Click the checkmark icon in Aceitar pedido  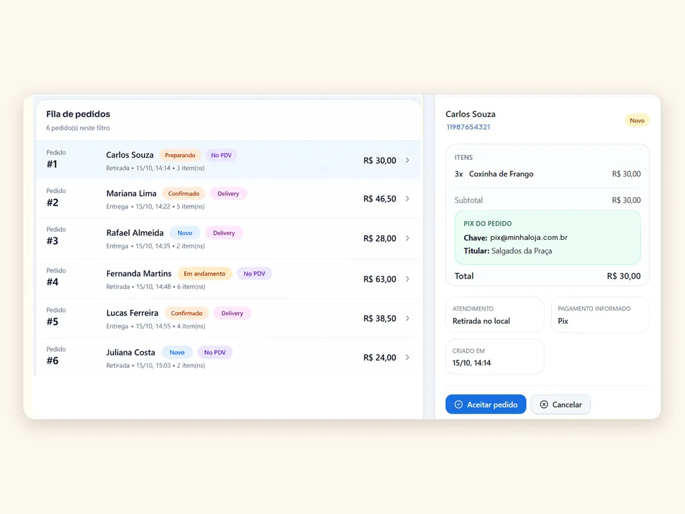click(x=458, y=404)
